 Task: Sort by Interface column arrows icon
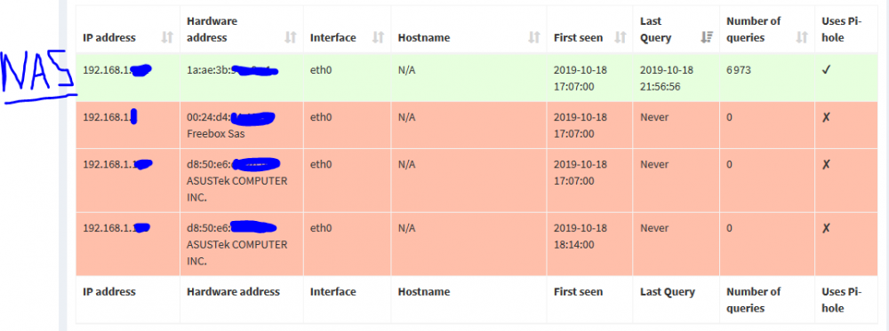pyautogui.click(x=378, y=38)
